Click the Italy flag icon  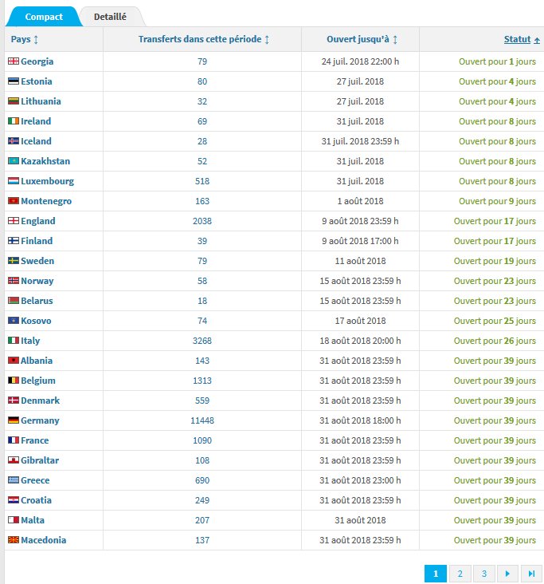14,341
